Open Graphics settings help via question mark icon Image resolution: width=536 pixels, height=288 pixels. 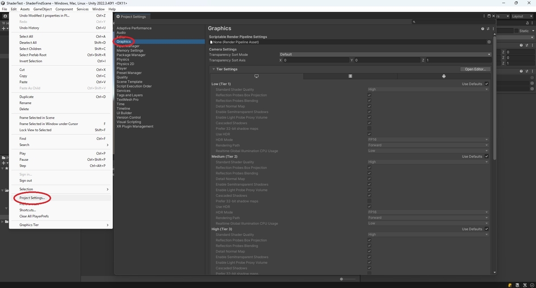pyautogui.click(x=482, y=29)
